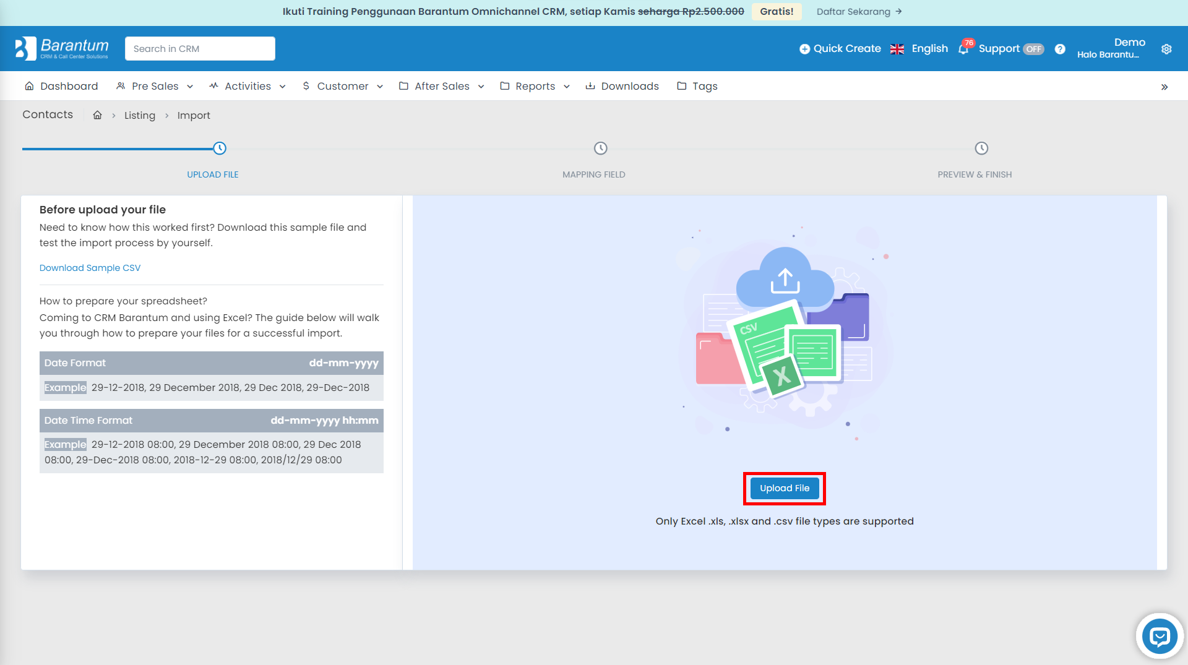Click the Preview & Finish step clock icon
The image size is (1188, 665).
click(981, 148)
